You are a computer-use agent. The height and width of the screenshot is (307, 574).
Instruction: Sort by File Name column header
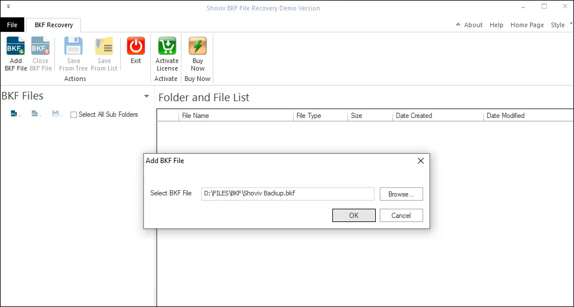236,116
